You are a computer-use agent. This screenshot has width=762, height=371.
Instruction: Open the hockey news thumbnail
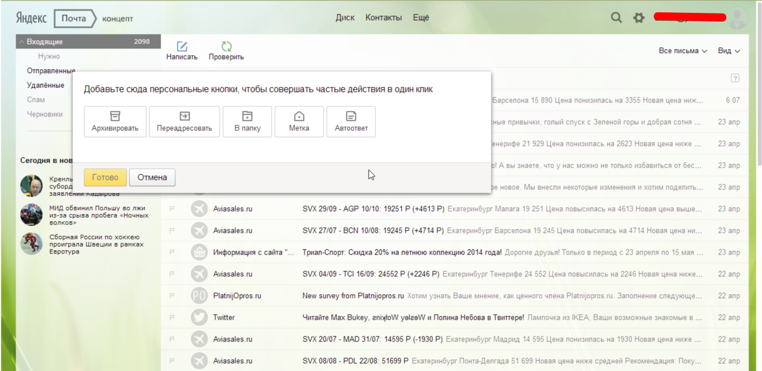(31, 243)
